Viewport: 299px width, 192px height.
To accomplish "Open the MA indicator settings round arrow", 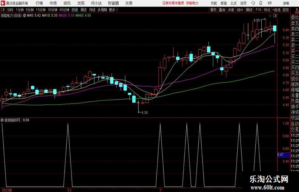I will 24,15.
